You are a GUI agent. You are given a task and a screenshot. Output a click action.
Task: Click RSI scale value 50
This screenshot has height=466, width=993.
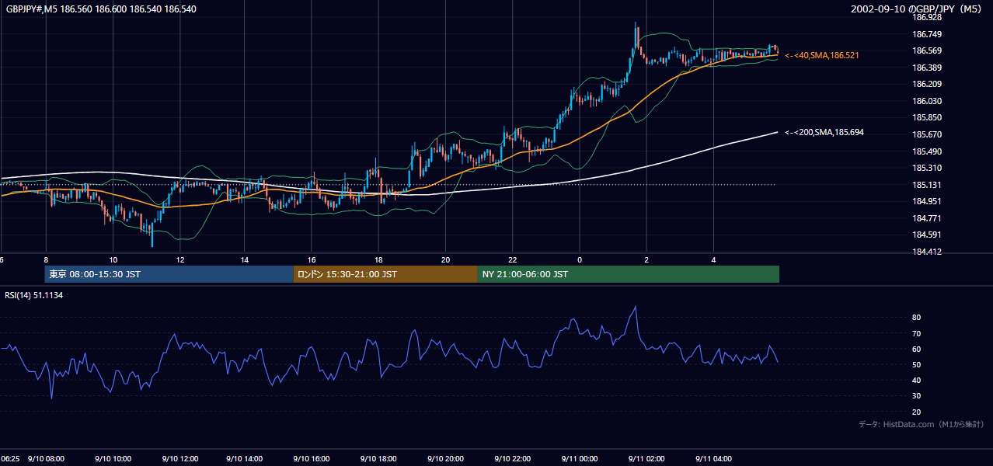(x=917, y=364)
